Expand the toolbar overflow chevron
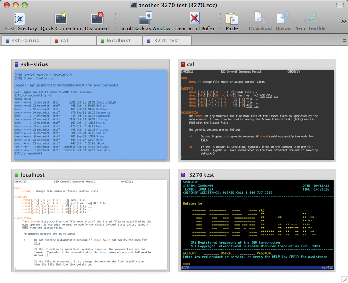 coord(343,21)
